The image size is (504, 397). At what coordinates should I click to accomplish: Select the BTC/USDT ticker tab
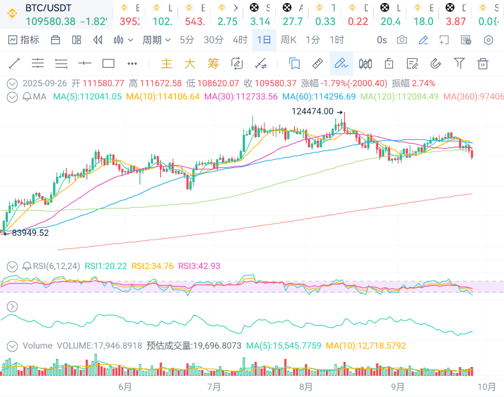tap(56, 14)
